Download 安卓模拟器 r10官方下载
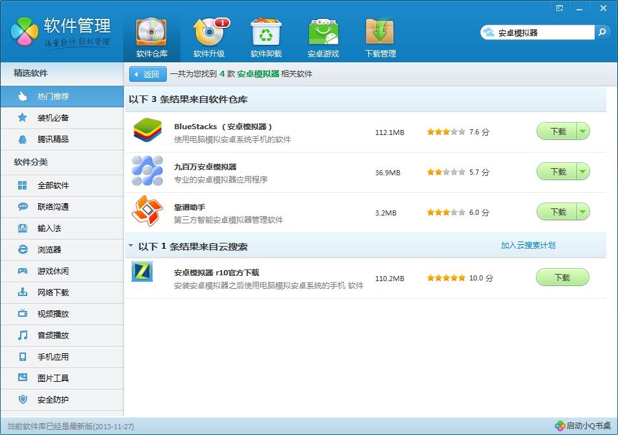This screenshot has width=618, height=435. pyautogui.click(x=562, y=277)
